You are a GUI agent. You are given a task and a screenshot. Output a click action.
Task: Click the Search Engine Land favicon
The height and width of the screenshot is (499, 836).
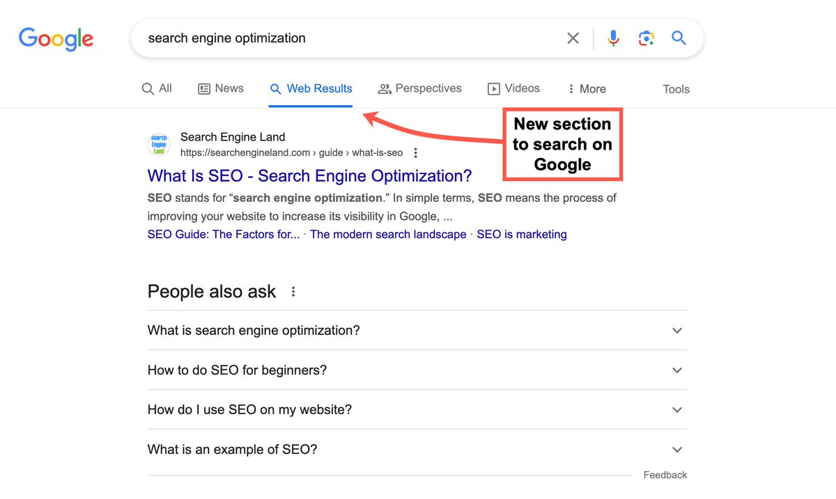coord(158,143)
